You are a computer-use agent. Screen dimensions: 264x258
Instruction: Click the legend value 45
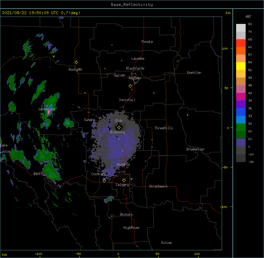tap(250, 85)
